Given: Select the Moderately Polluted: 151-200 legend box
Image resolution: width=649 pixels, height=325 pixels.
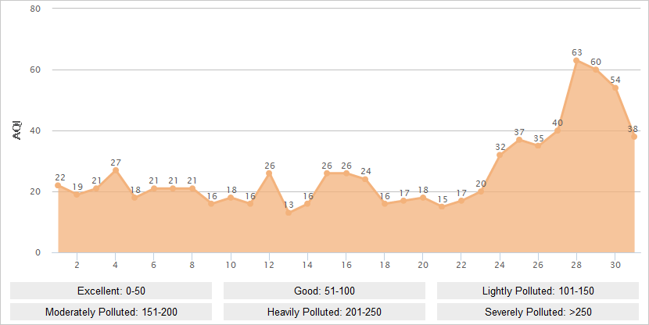Looking at the screenshot, I should pos(111,312).
